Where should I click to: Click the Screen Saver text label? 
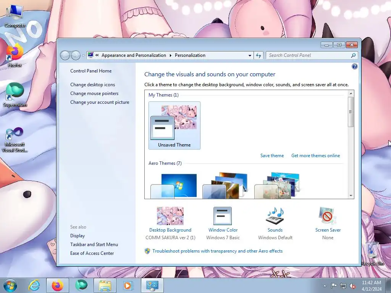tap(328, 230)
